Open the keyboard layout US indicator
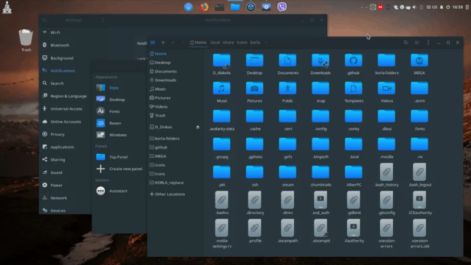The image size is (471, 265). [x=432, y=7]
